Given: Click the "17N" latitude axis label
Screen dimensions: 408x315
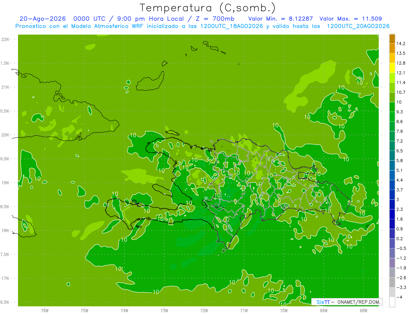Looking at the screenshot, I should [6, 278].
